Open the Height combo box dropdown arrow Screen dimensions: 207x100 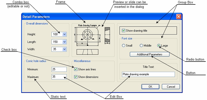click(64, 34)
